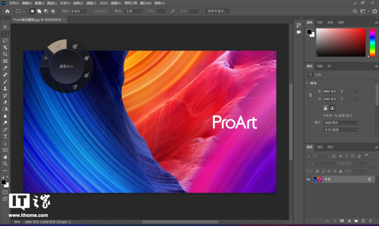Click the 选择并遮住 button

tap(217, 11)
